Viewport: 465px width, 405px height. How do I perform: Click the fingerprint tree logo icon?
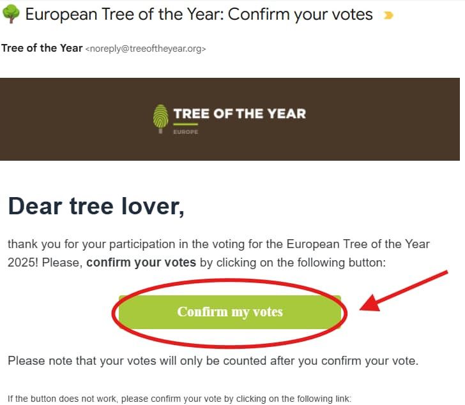click(160, 119)
